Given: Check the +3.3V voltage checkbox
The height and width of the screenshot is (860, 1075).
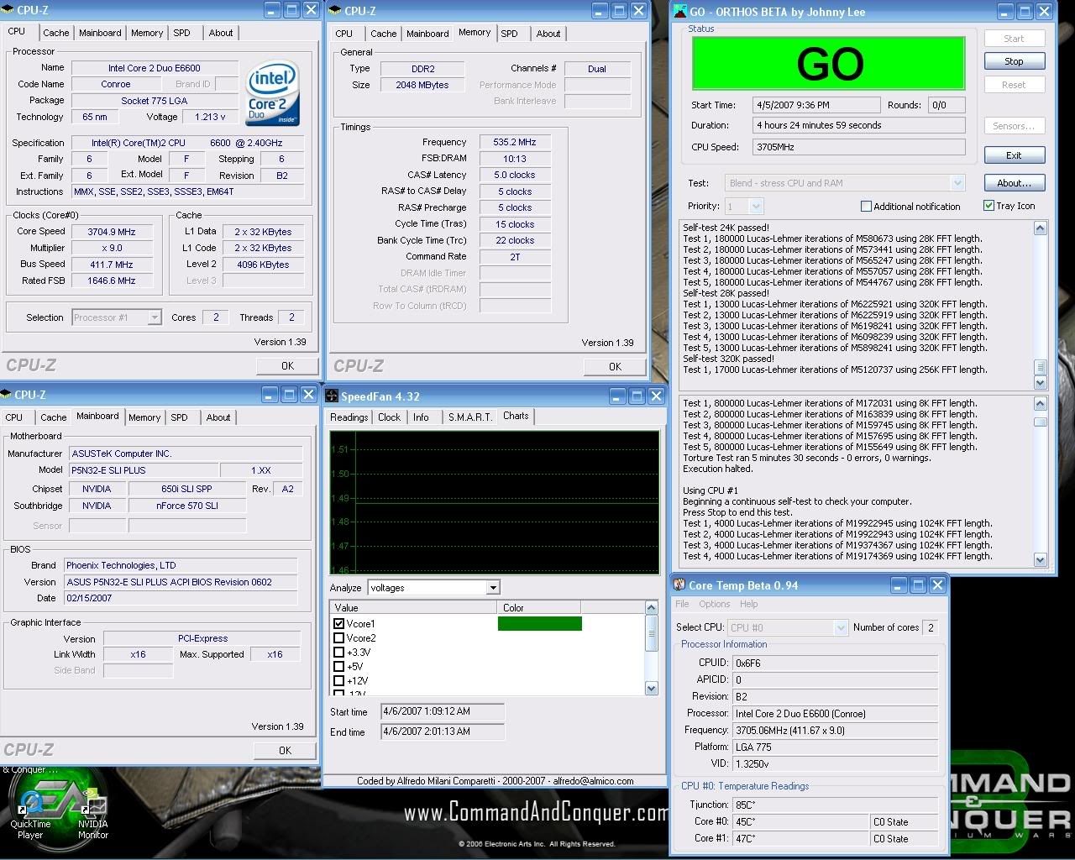Looking at the screenshot, I should pos(339,652).
